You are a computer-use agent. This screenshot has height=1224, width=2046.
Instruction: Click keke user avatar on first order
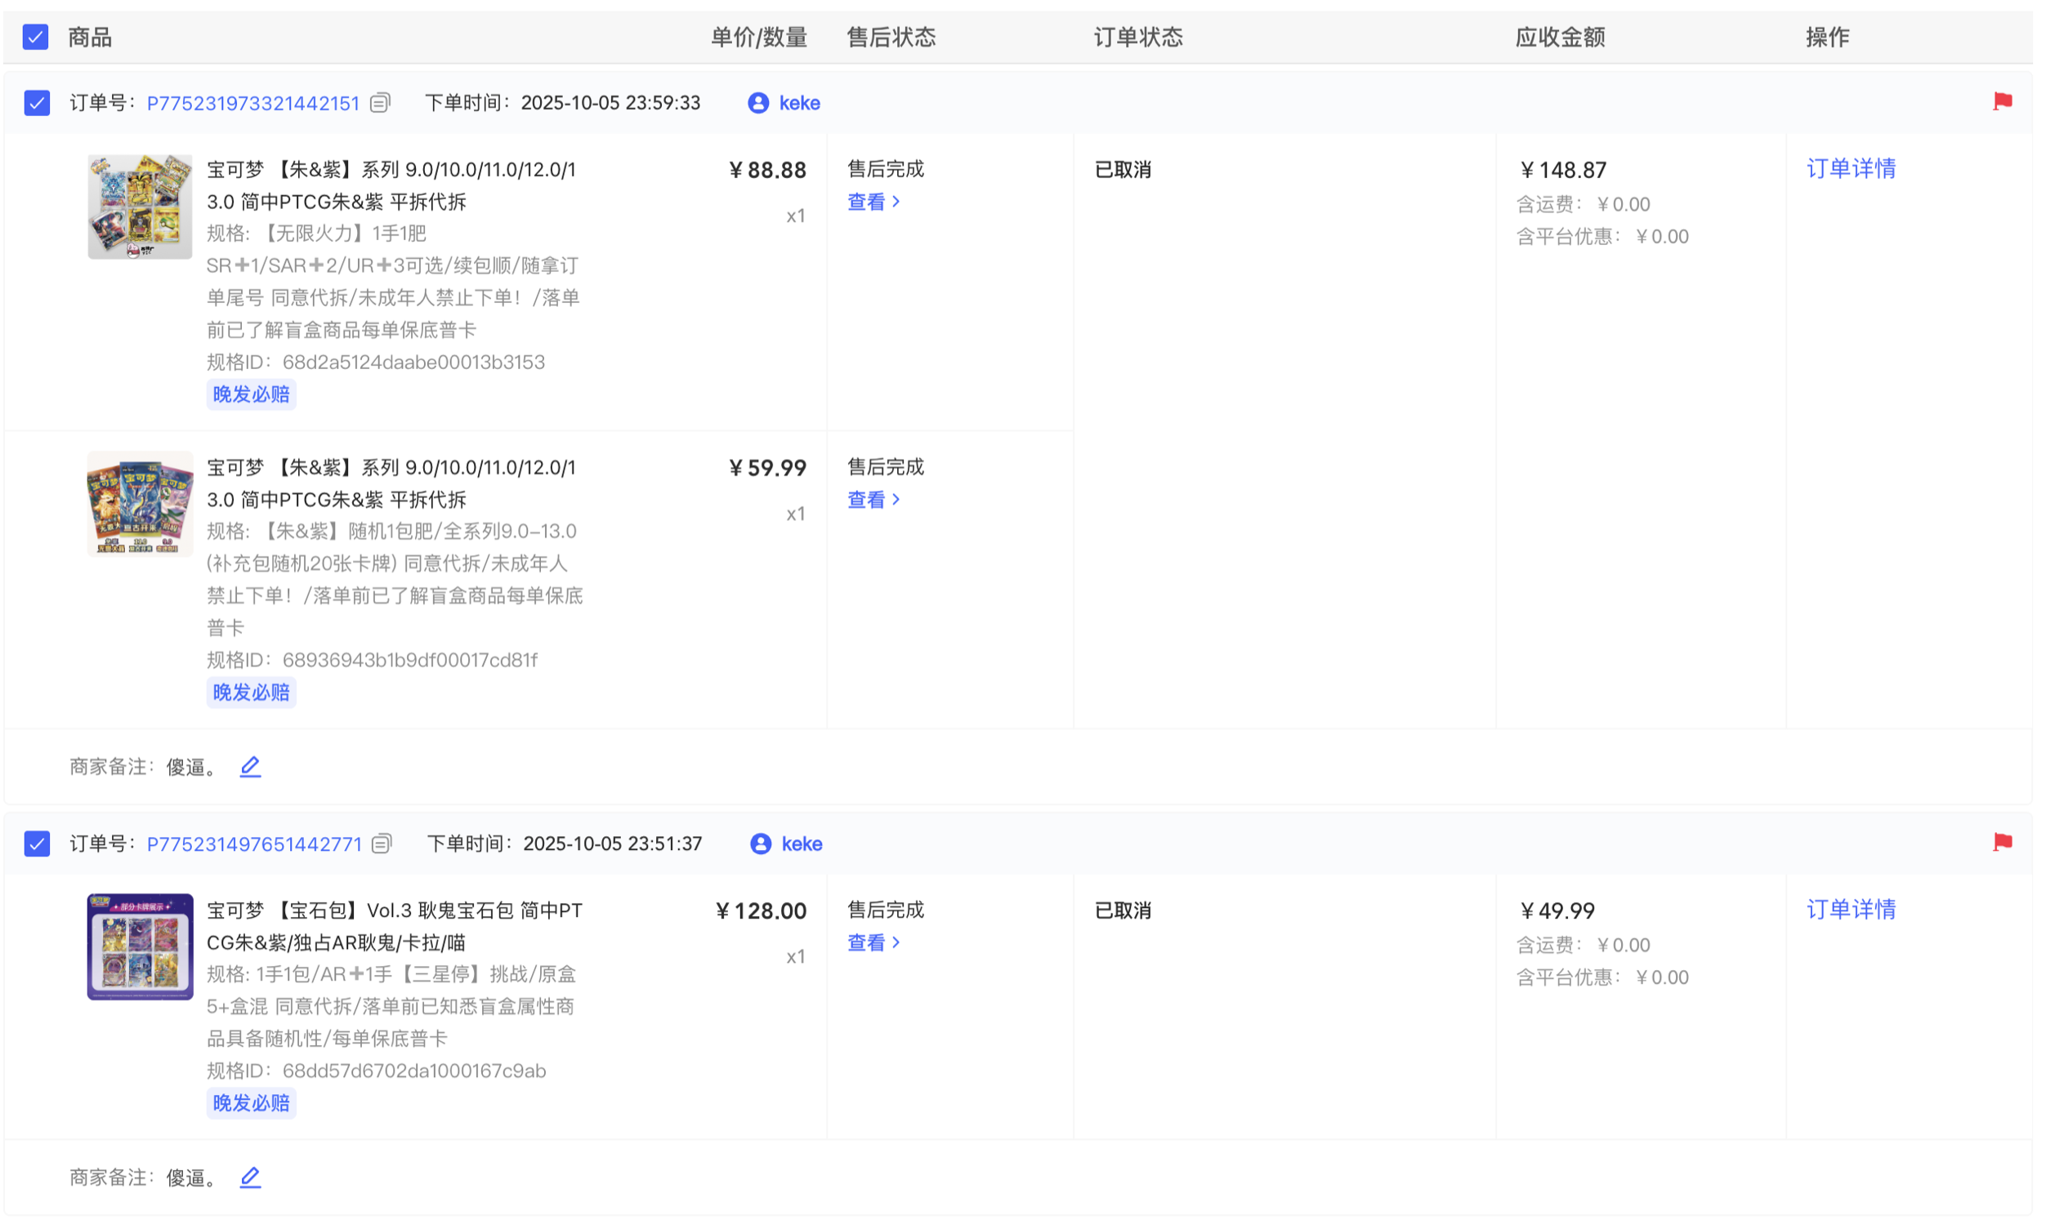(757, 103)
